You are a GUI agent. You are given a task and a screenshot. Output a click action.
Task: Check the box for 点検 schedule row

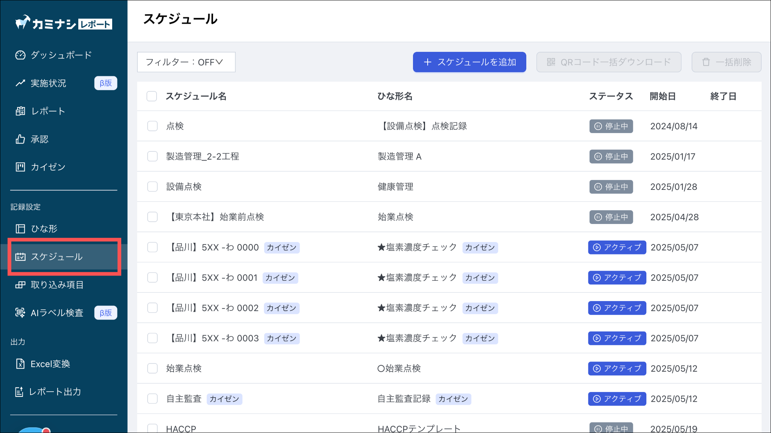pyautogui.click(x=152, y=126)
